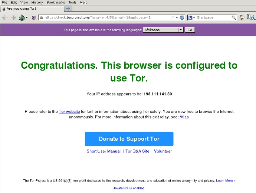Follow the Atlas exit relay link
The image size is (256, 193).
coord(184,117)
